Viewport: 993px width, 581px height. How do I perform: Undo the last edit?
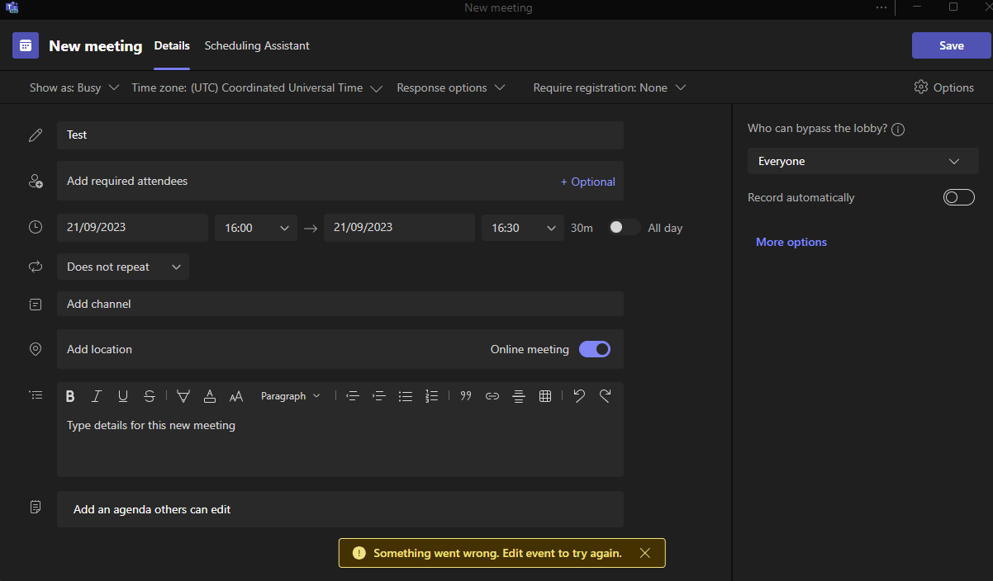pyautogui.click(x=579, y=396)
